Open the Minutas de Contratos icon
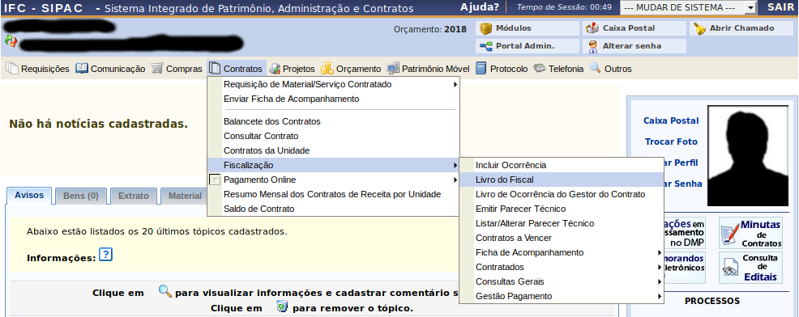Image resolution: width=799 pixels, height=317 pixels. pyautogui.click(x=731, y=234)
